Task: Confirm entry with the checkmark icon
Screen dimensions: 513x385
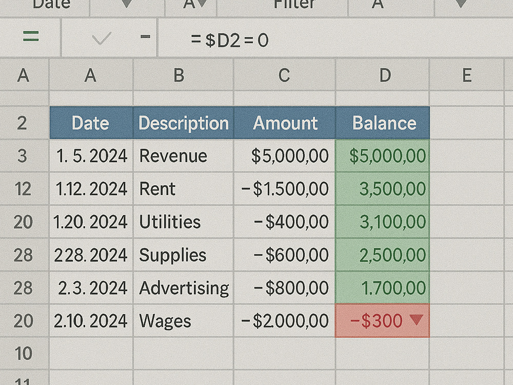Action: (102, 38)
